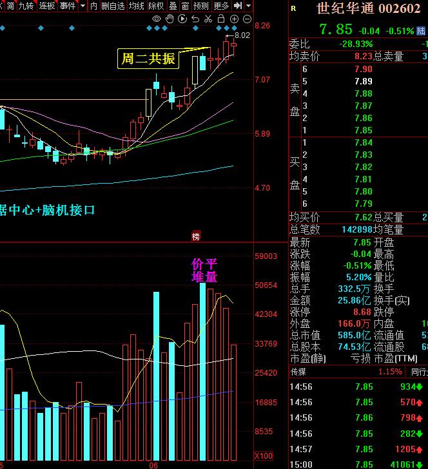Screen dimensions: 428x469
Task: Click the 传媒 sector link
Action: coord(298,372)
